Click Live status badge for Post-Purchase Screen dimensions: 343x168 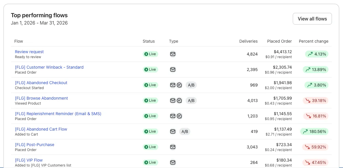[x=150, y=147]
